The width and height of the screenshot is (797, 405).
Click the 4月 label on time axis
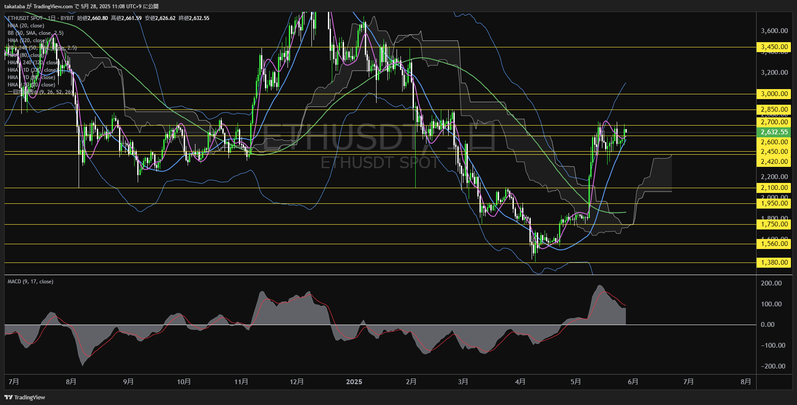coord(520,382)
